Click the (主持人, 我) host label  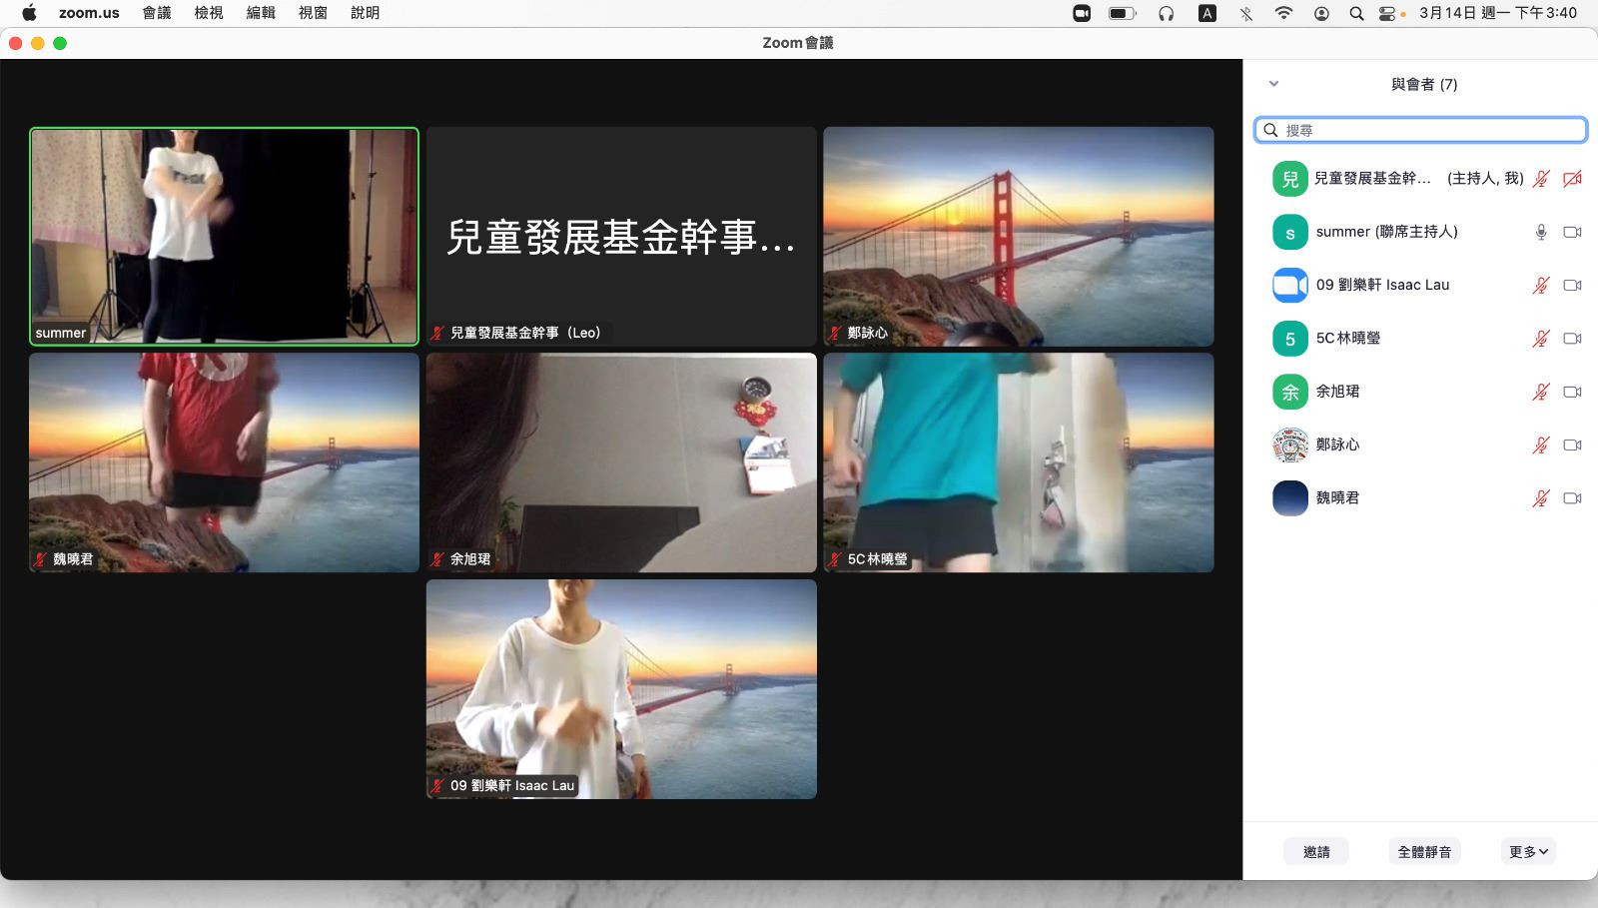click(x=1485, y=179)
